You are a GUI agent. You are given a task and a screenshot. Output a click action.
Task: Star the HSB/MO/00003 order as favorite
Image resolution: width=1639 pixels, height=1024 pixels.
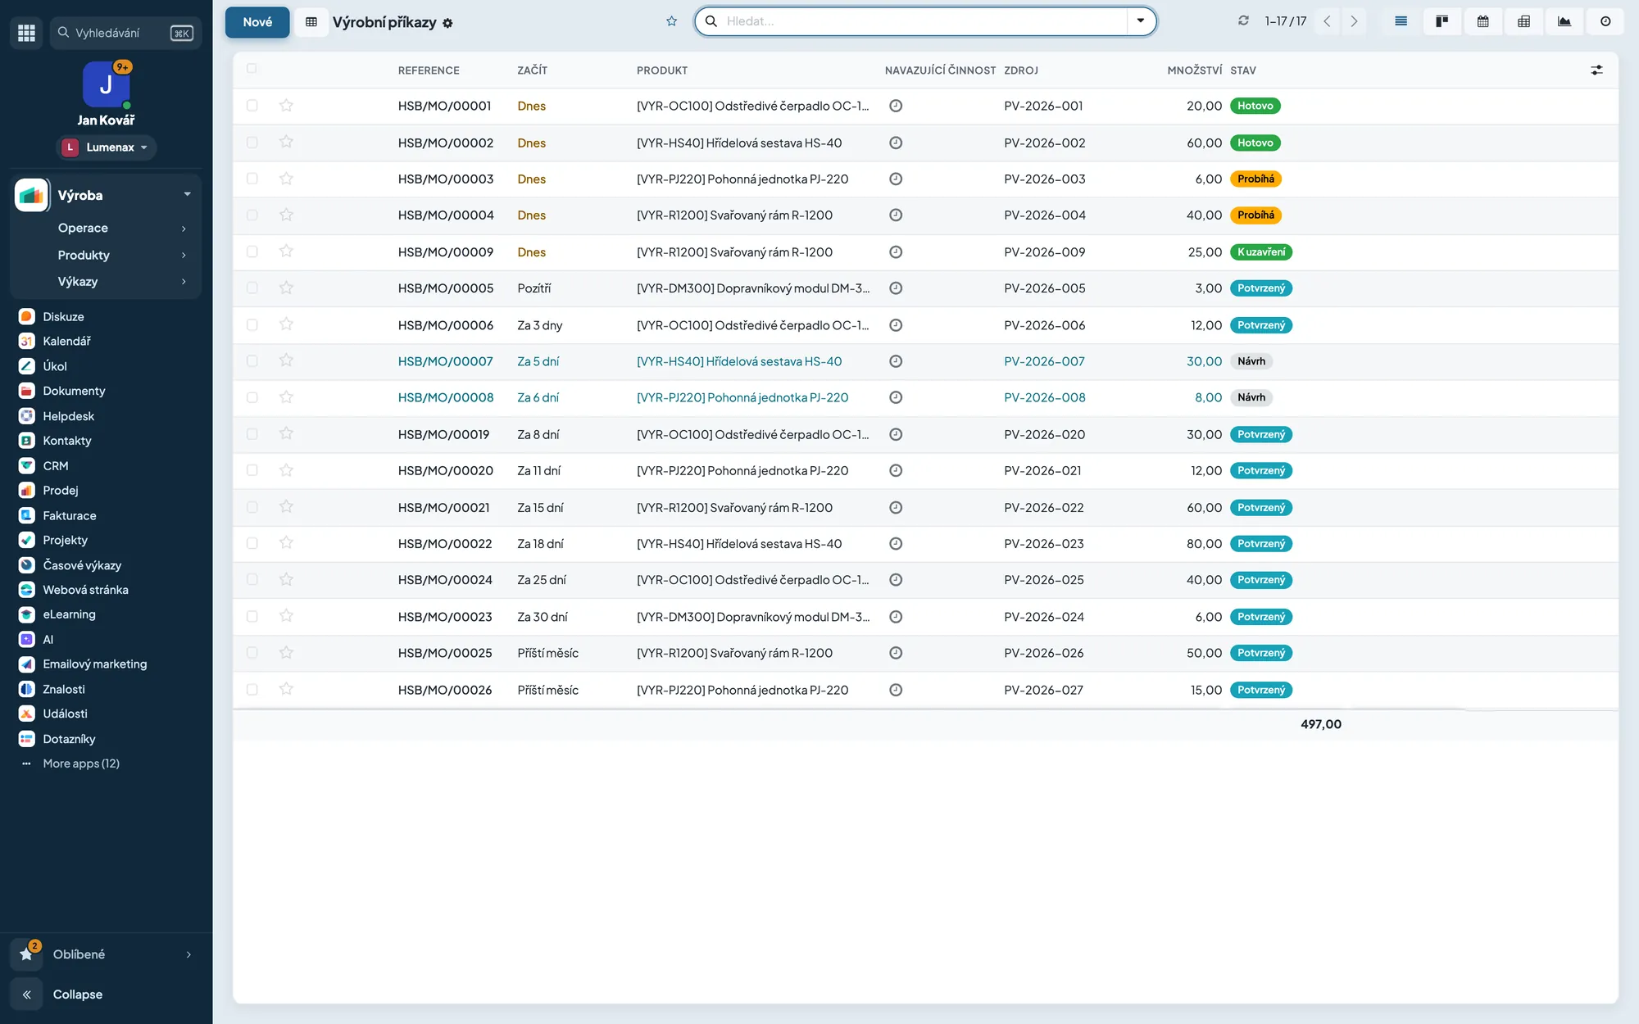pyautogui.click(x=286, y=179)
